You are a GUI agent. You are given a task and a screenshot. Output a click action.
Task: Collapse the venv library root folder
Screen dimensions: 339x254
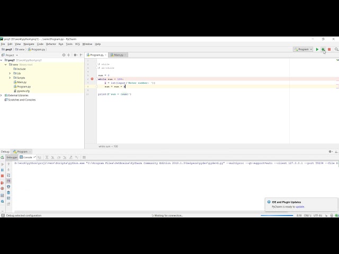pyautogui.click(x=6, y=65)
